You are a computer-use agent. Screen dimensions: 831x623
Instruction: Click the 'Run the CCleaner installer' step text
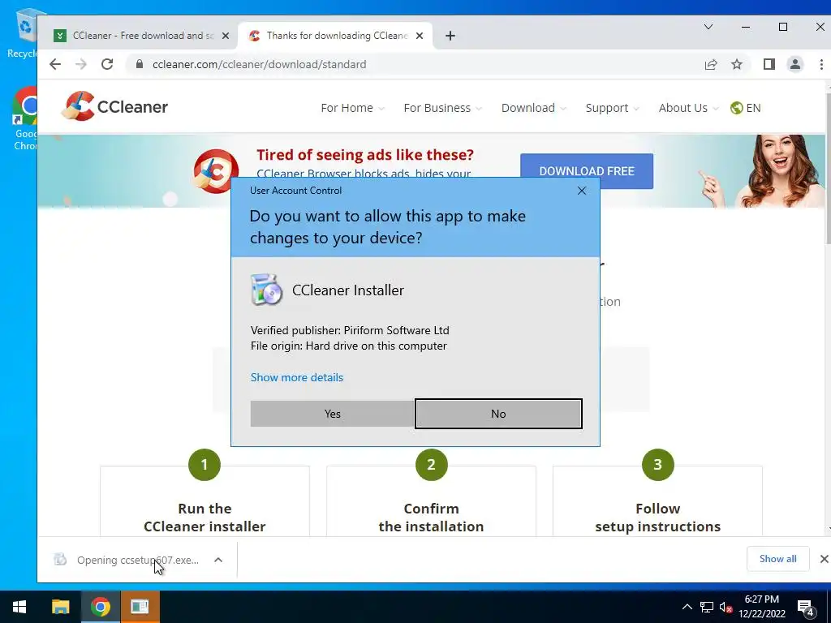pyautogui.click(x=205, y=518)
